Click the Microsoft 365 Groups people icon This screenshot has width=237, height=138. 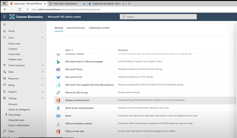pyautogui.click(x=58, y=93)
